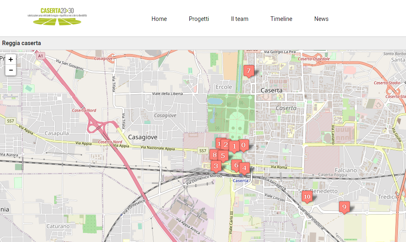
Task: Click map marker number 3
Action: click(x=216, y=166)
